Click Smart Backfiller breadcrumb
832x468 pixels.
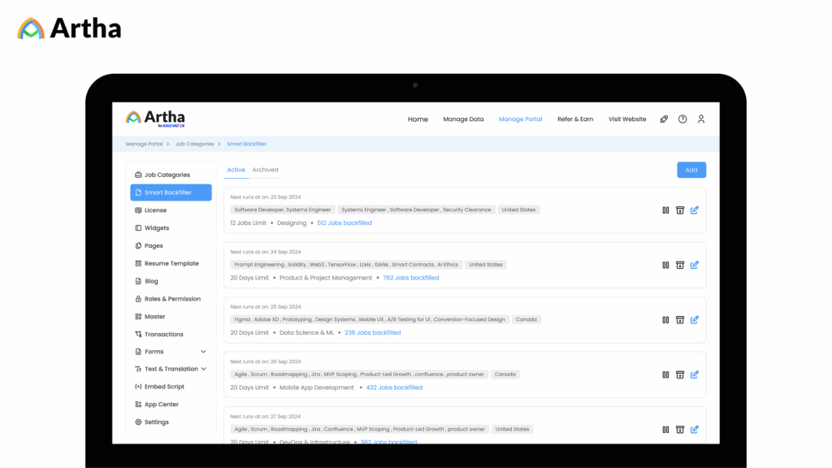click(x=247, y=144)
